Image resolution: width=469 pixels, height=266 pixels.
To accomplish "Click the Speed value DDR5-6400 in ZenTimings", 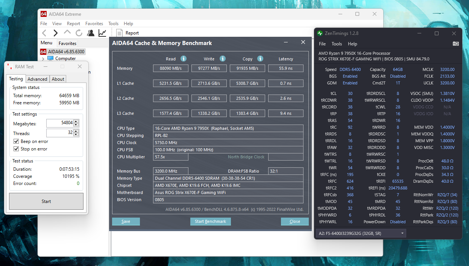I will (350, 69).
